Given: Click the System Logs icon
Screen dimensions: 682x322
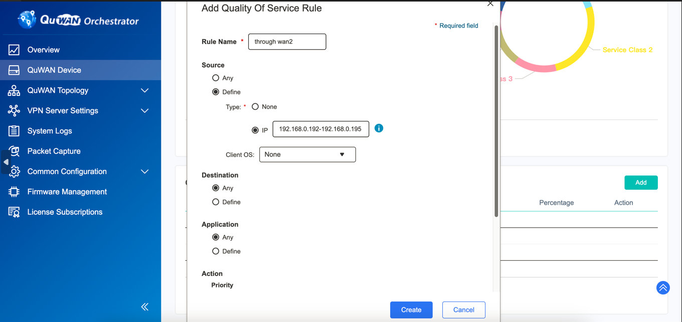Looking at the screenshot, I should [14, 131].
